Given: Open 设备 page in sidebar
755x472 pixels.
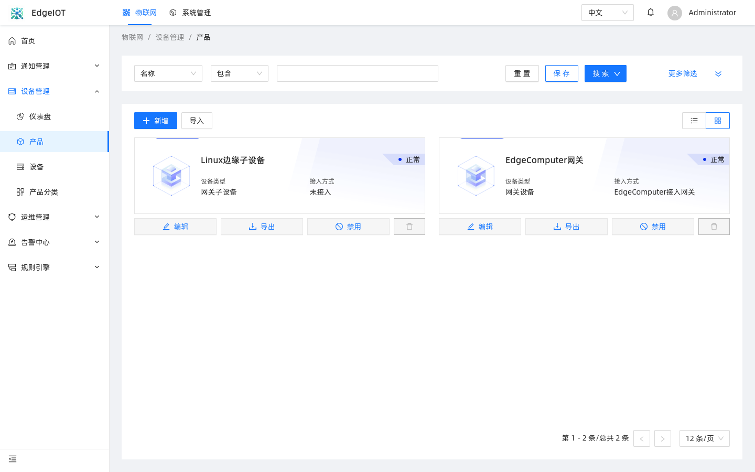Looking at the screenshot, I should [55, 167].
